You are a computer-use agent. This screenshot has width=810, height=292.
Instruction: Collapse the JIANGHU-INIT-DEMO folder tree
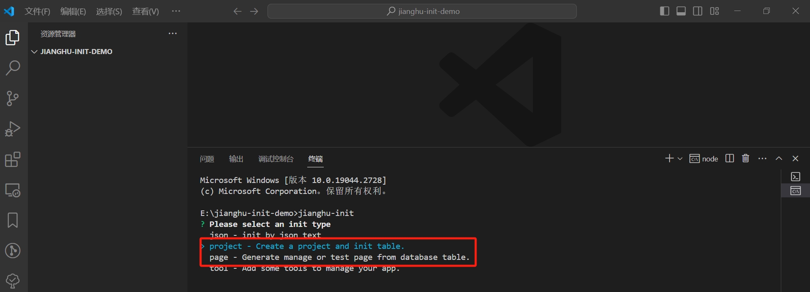coord(35,52)
